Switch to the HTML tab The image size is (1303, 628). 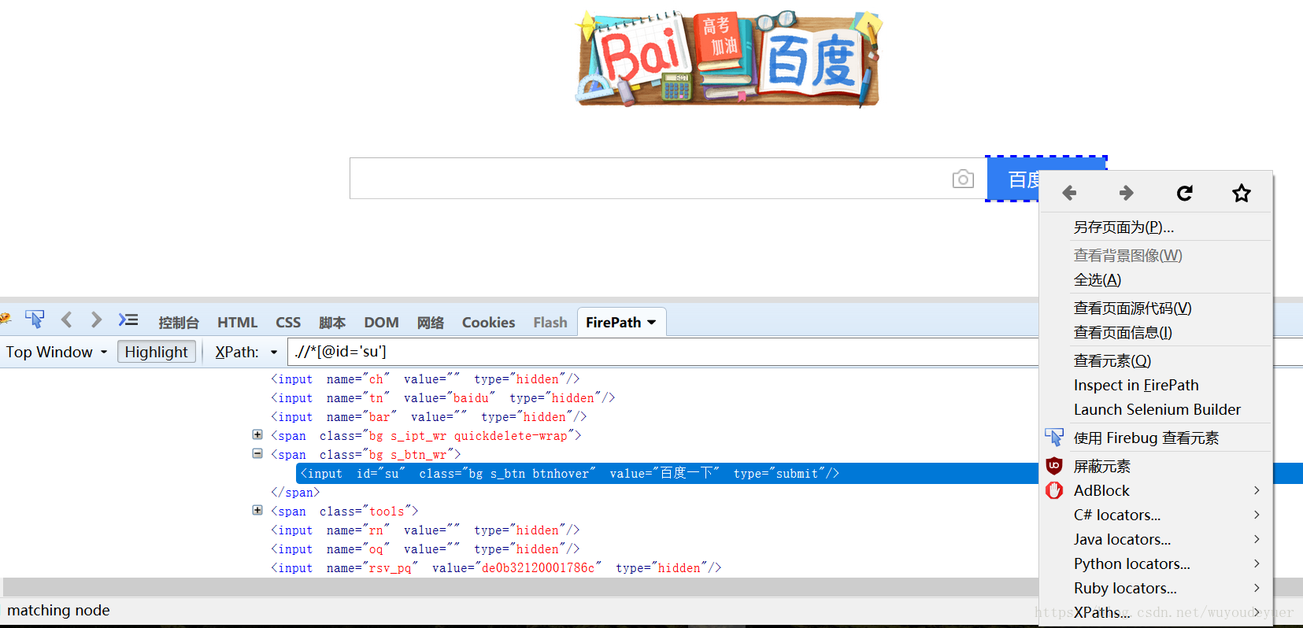[238, 323]
